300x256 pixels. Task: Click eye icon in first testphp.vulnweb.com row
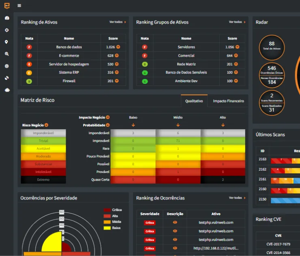pyautogui.click(x=175, y=222)
